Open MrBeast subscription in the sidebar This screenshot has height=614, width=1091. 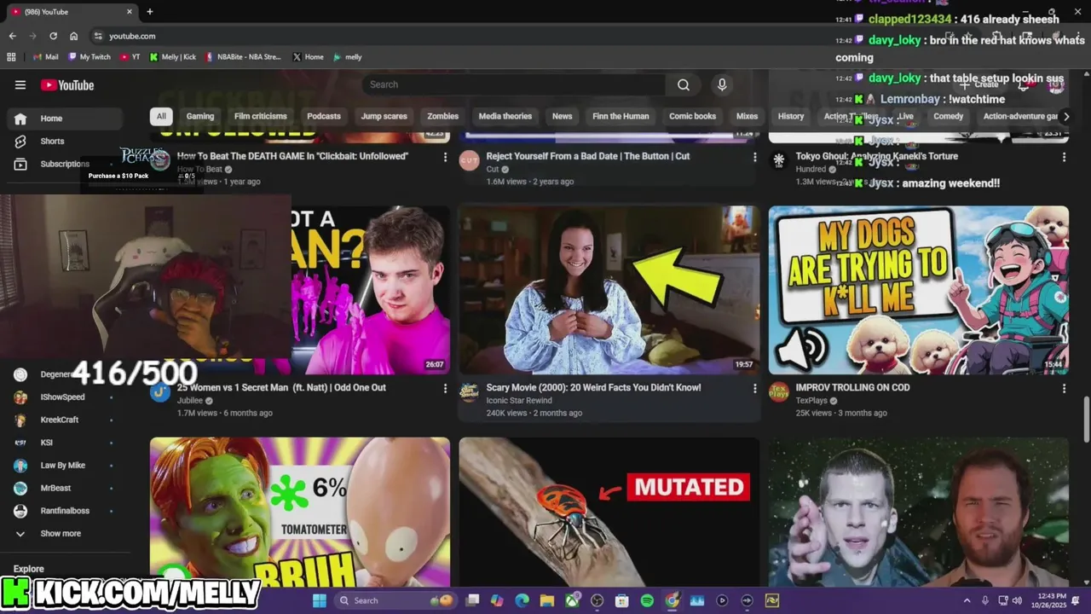[x=64, y=488]
